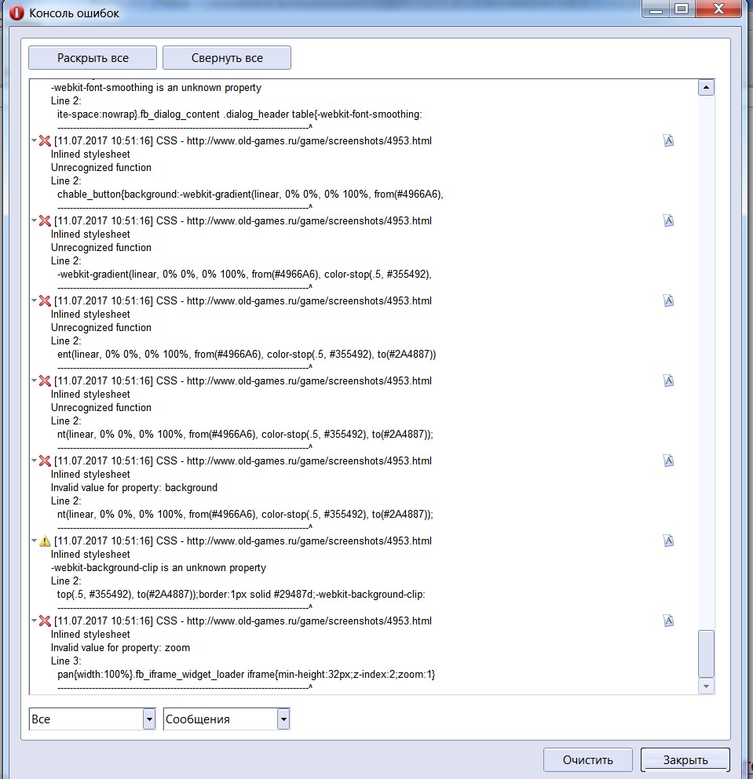Collapse the ent(linear error entry
Viewport: 753px width, 779px height.
point(34,300)
